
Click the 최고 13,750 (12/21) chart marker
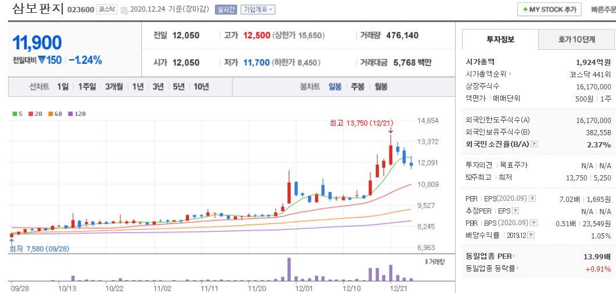click(361, 123)
